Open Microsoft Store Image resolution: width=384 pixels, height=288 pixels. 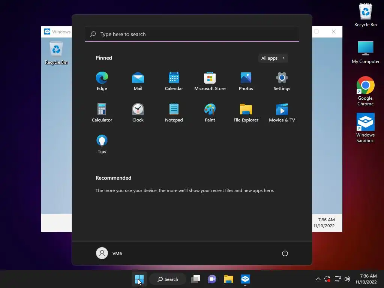pos(210,81)
